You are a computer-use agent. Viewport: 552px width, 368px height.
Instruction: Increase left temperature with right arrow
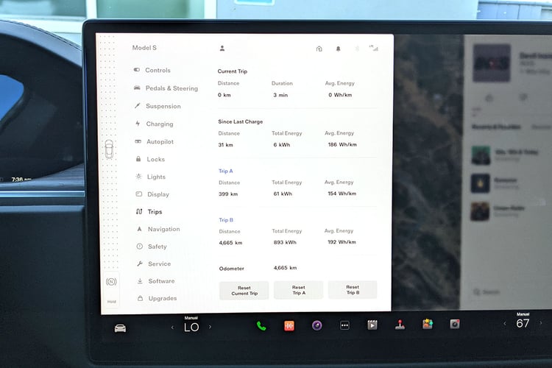click(x=210, y=327)
